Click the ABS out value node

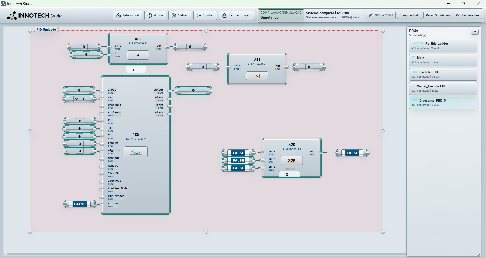pos(309,67)
